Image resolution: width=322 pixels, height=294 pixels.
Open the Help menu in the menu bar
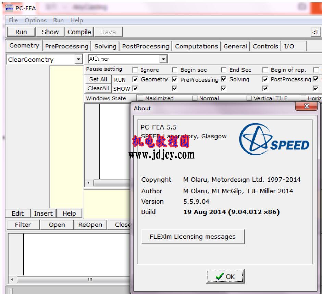tap(77, 20)
